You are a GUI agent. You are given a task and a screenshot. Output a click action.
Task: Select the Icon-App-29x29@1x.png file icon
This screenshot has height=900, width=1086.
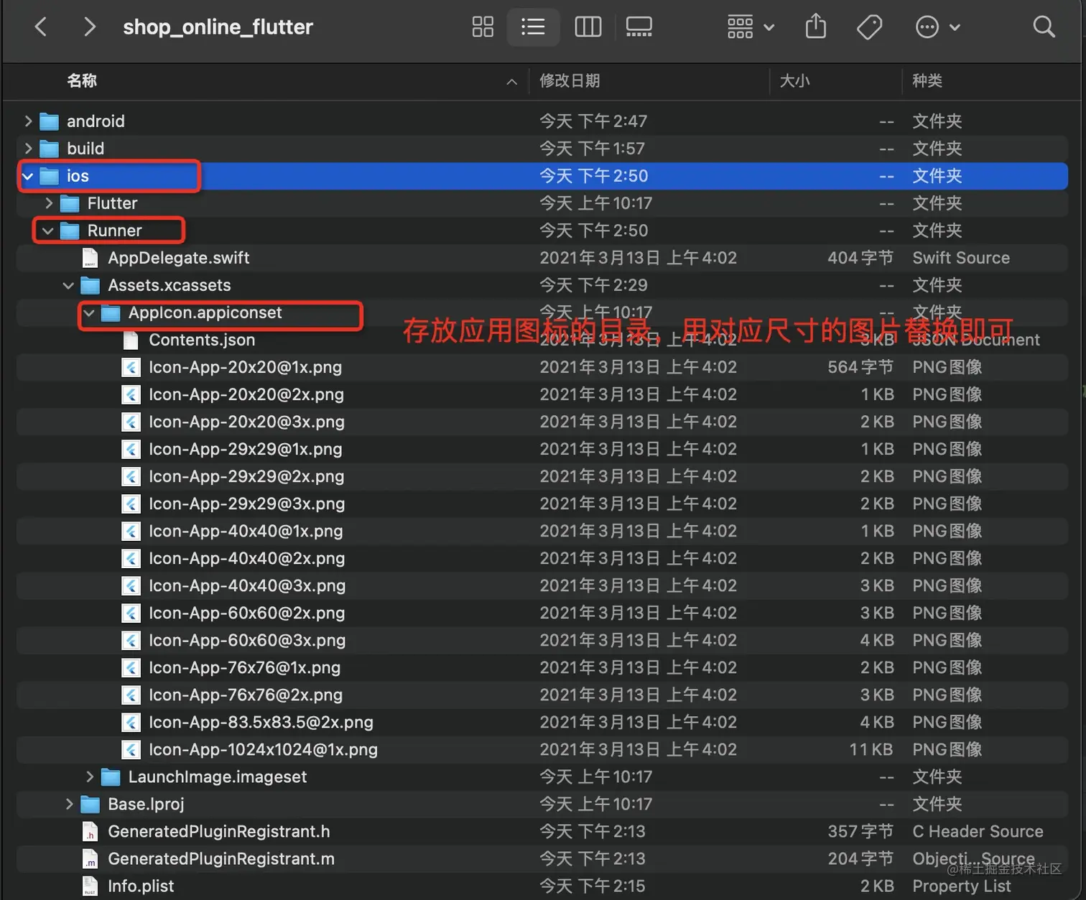coord(131,449)
